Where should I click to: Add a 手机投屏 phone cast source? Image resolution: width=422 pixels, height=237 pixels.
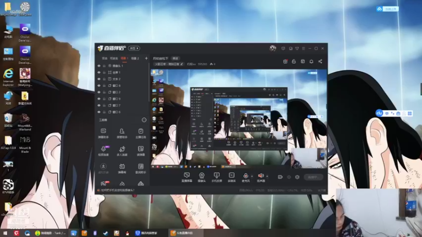coord(216,177)
